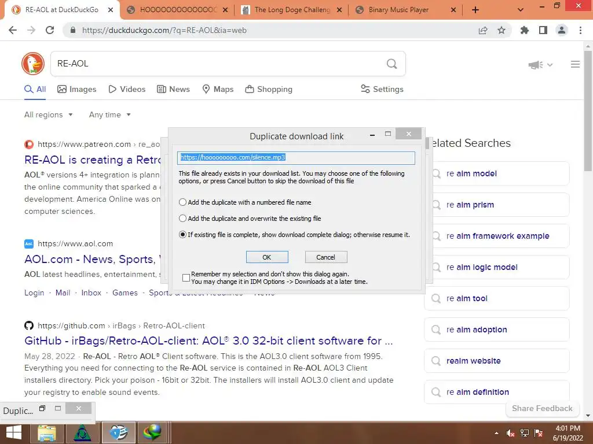Click the Share Feedback button
The height and width of the screenshot is (444, 593).
click(542, 409)
